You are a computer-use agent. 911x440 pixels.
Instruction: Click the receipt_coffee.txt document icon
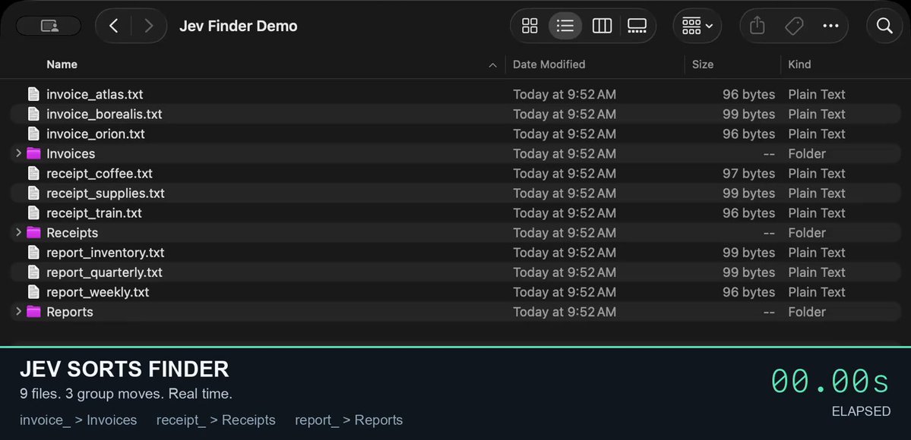point(33,173)
